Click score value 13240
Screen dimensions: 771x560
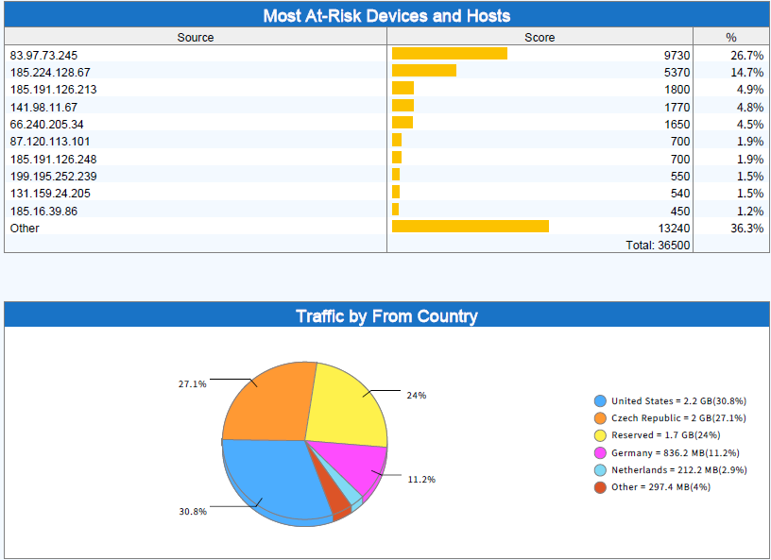674,229
